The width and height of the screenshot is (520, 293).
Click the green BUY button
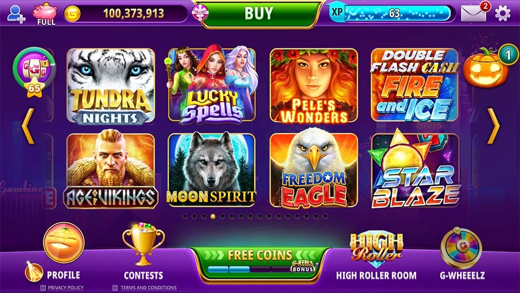click(x=259, y=14)
